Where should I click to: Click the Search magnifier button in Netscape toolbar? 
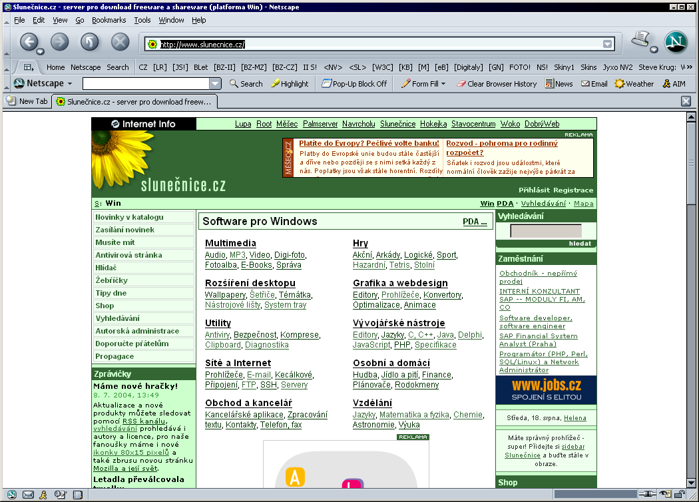pyautogui.click(x=246, y=83)
